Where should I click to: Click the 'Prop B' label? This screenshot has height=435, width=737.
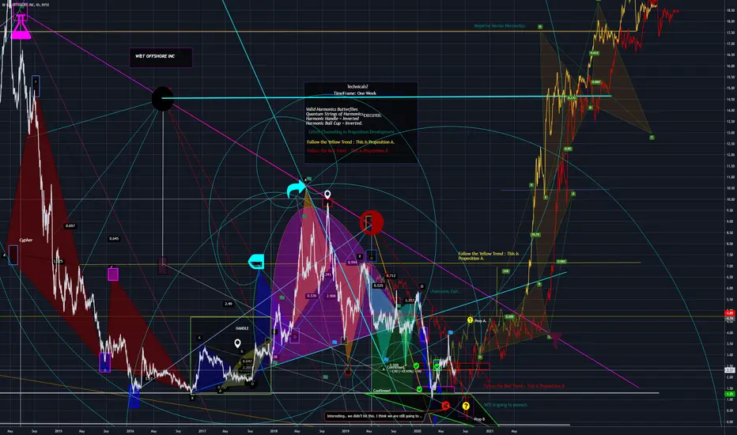[x=479, y=419]
